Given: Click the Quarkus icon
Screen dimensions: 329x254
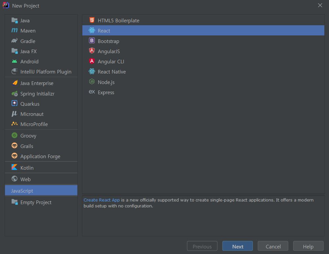Looking at the screenshot, I should click(x=14, y=103).
